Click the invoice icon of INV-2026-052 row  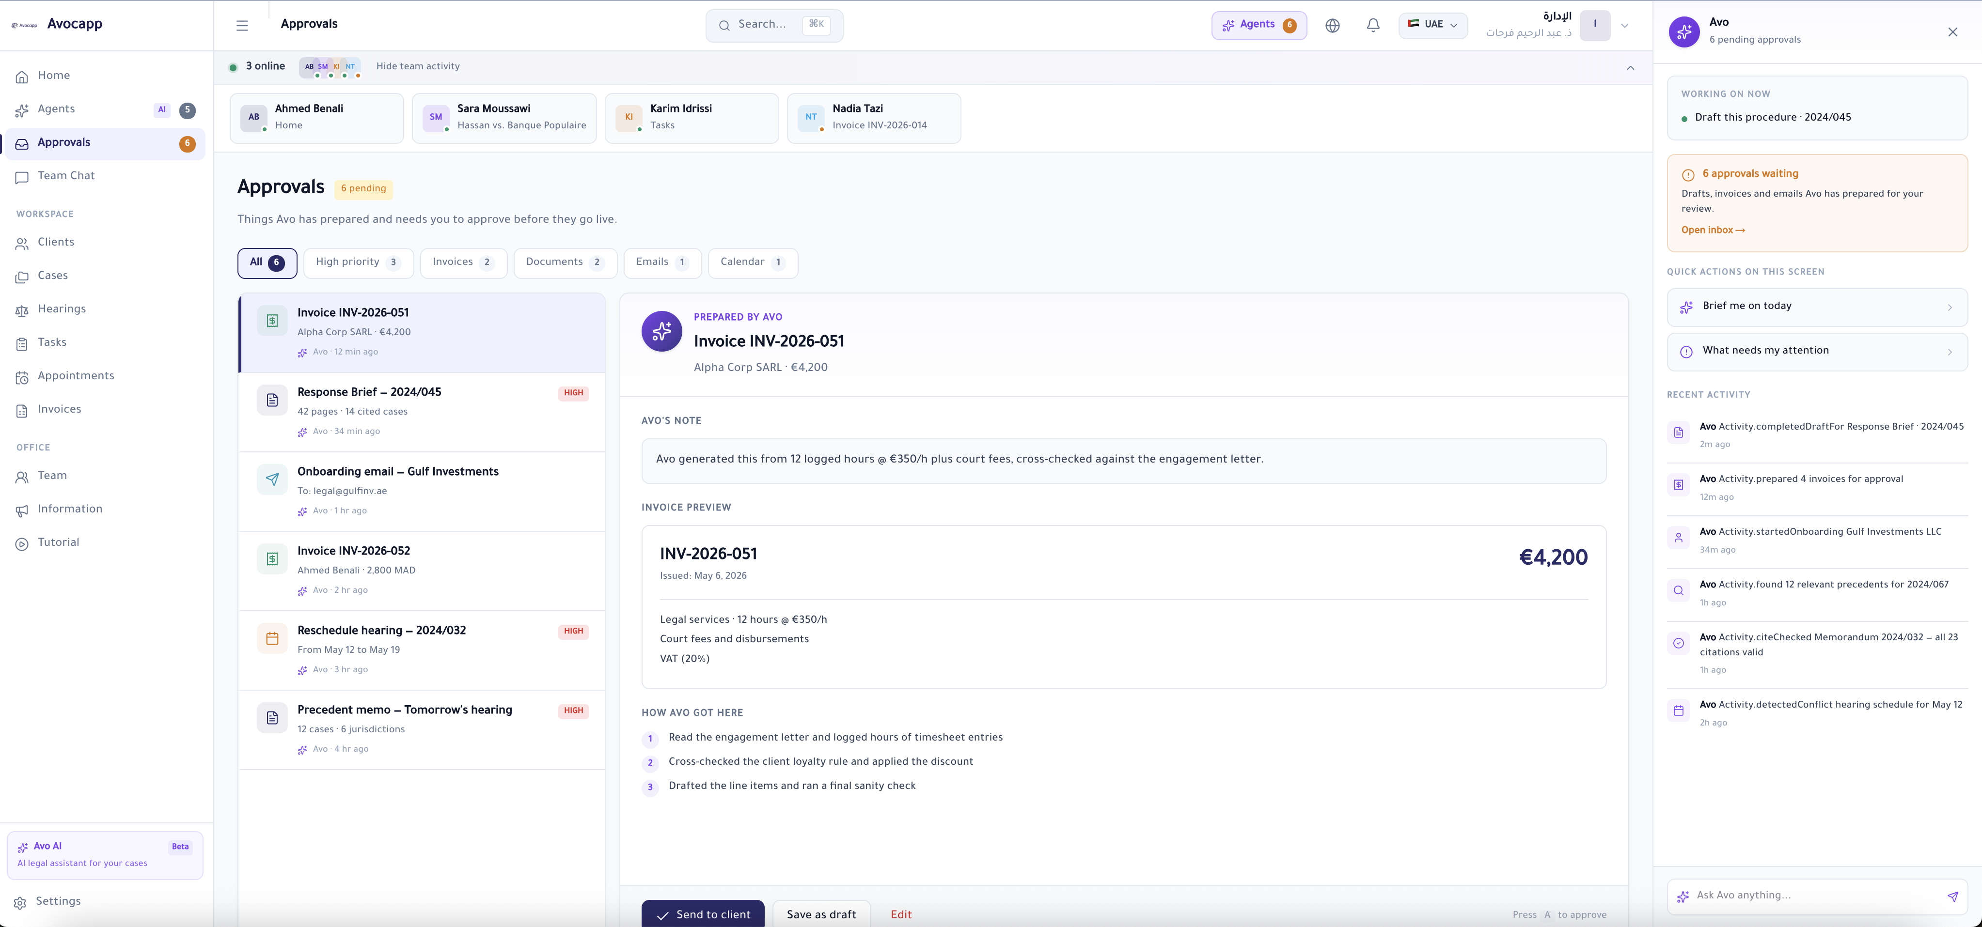pos(272,559)
